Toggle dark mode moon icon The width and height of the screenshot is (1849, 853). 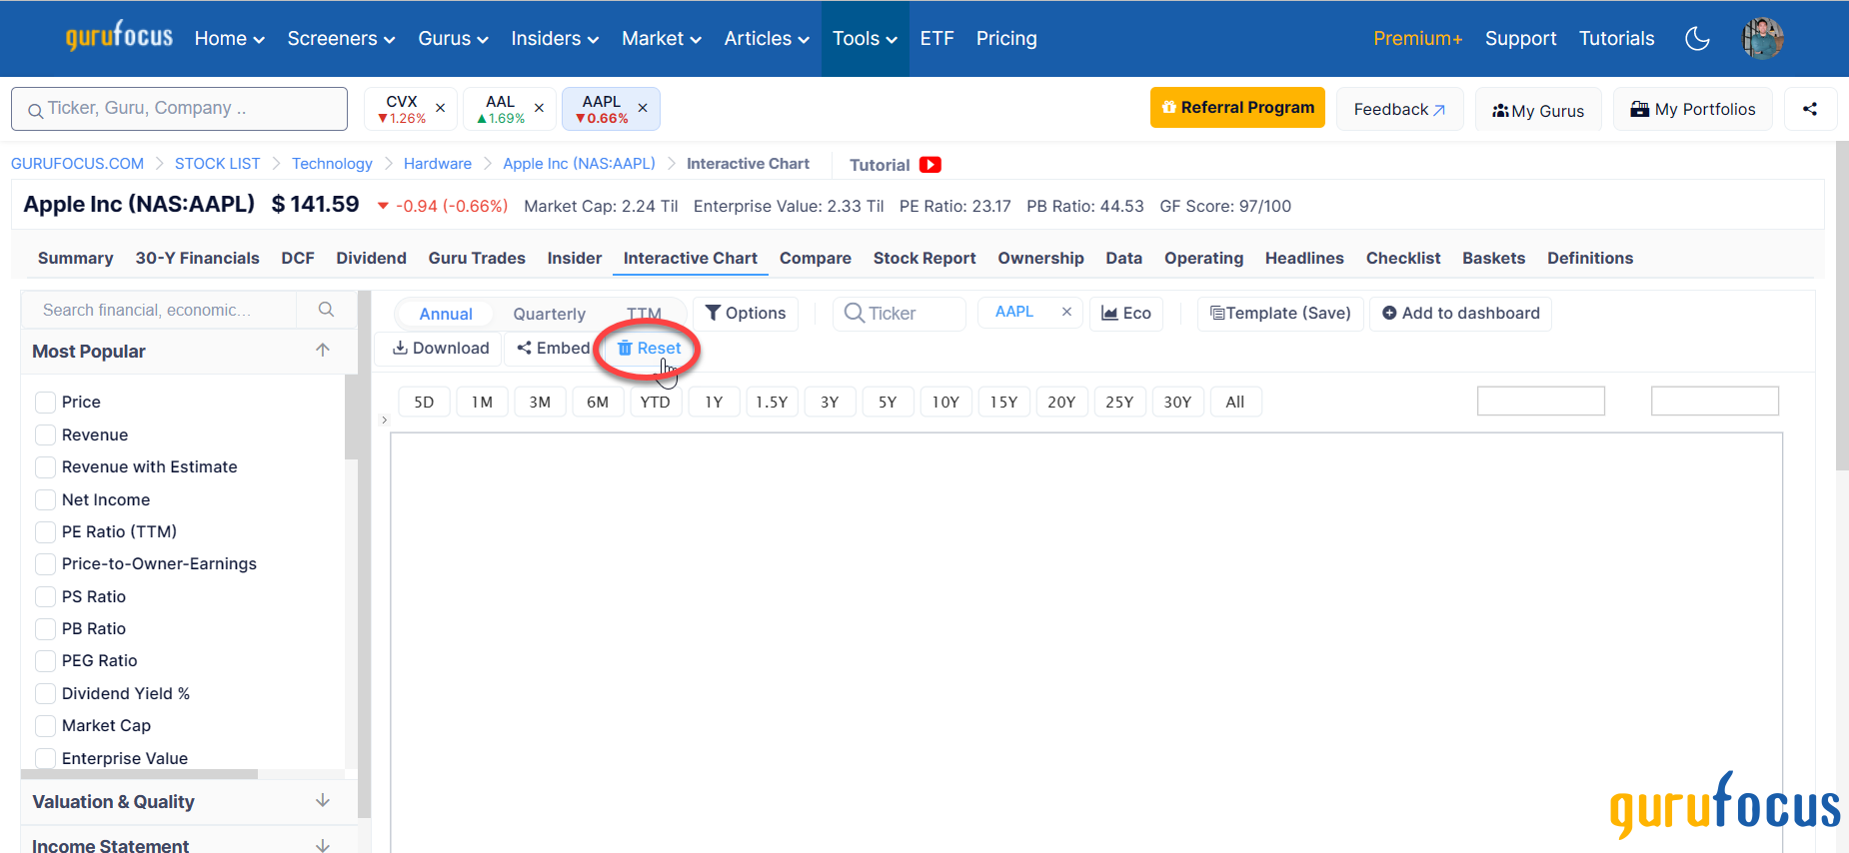click(1697, 39)
